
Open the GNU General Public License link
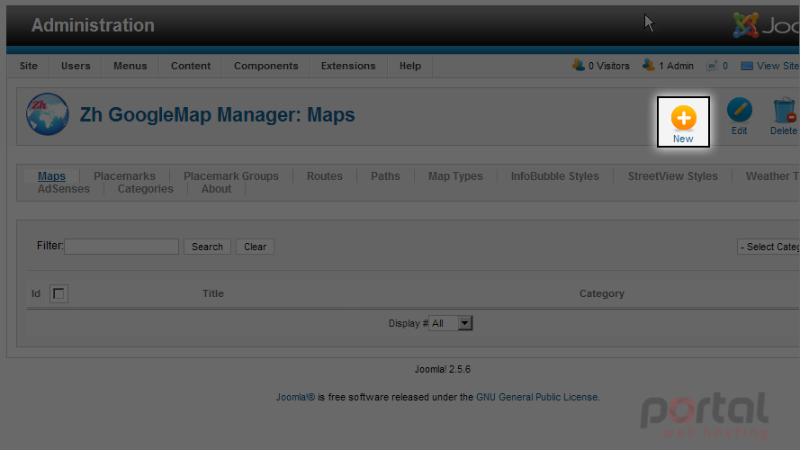536,397
